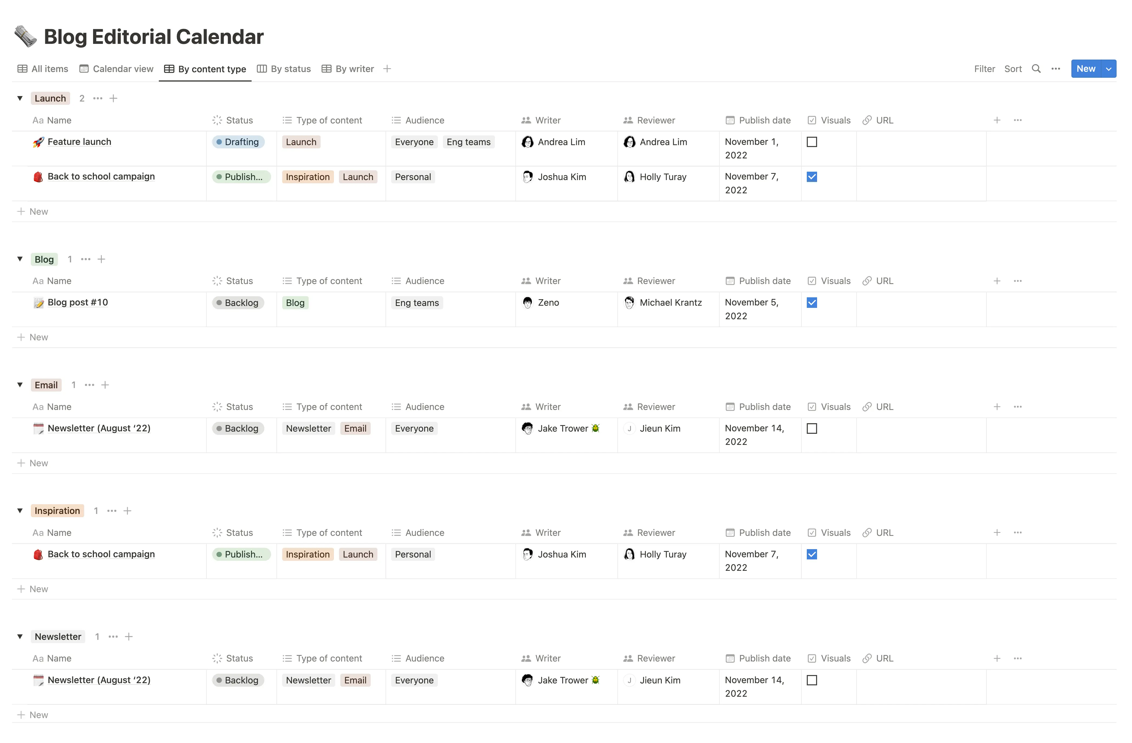Open Email table column options ellipsis
The image size is (1132, 743).
[1017, 406]
